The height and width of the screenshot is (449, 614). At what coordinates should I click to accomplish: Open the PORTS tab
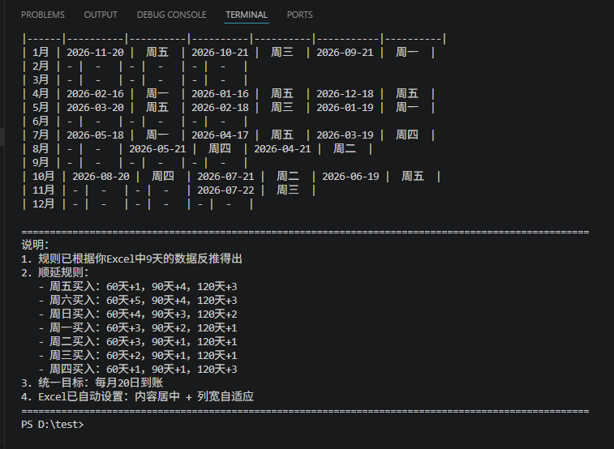point(299,15)
